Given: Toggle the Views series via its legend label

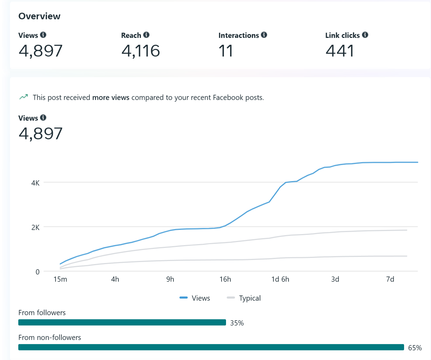Looking at the screenshot, I should 201,298.
